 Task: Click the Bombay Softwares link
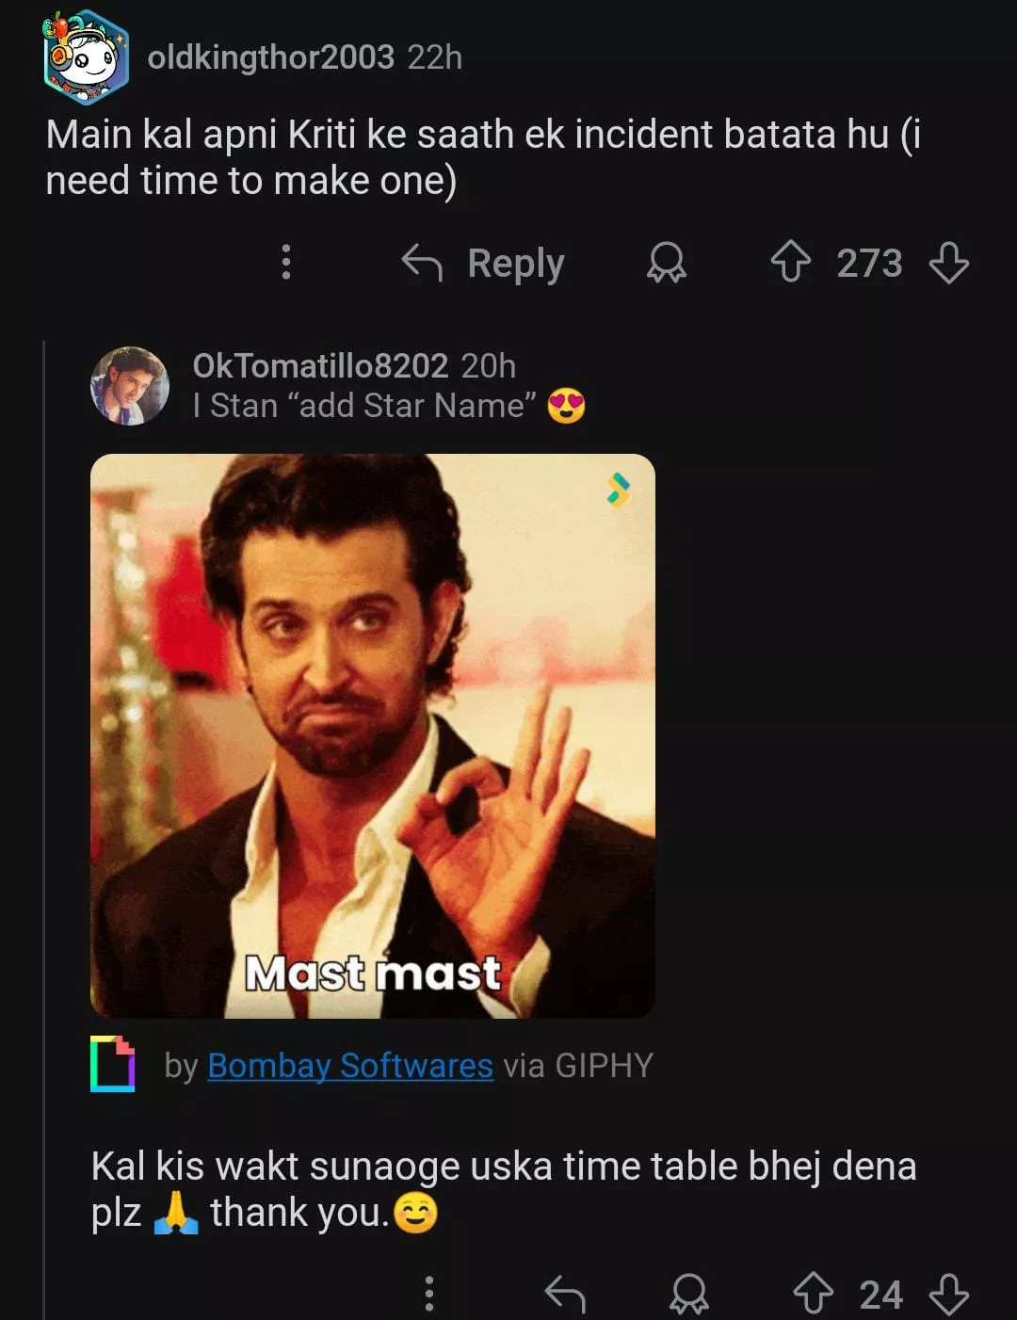349,1065
